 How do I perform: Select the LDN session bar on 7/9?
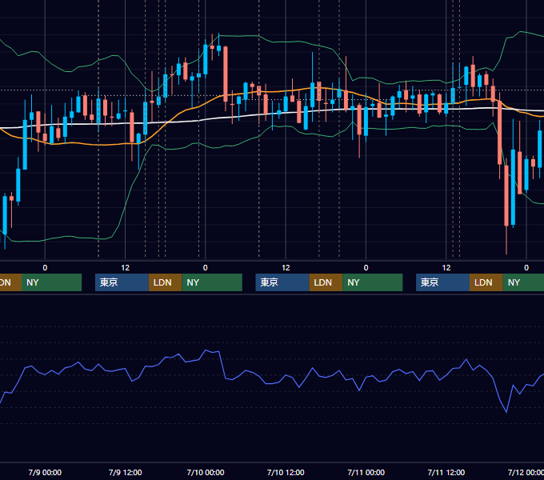pyautogui.click(x=165, y=282)
